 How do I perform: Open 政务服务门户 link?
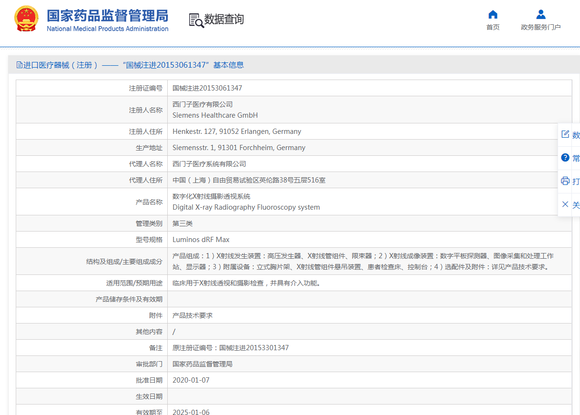(540, 27)
